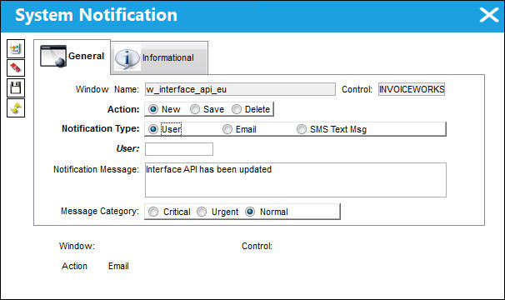Click the empty User input field
The height and width of the screenshot is (300, 505).
(179, 149)
